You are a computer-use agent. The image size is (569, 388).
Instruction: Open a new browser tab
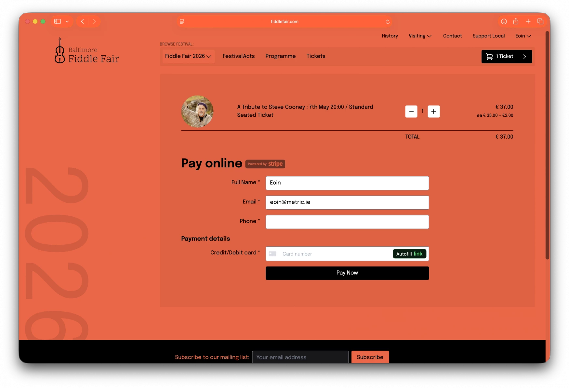(528, 21)
